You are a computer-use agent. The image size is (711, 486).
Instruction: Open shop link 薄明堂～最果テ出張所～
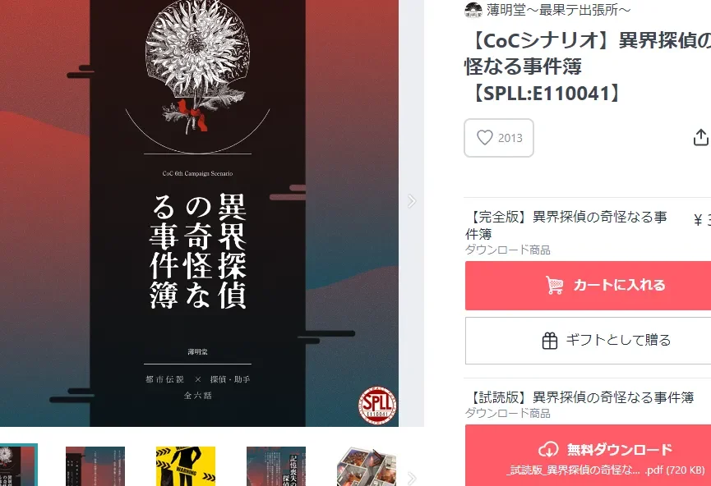click(558, 10)
